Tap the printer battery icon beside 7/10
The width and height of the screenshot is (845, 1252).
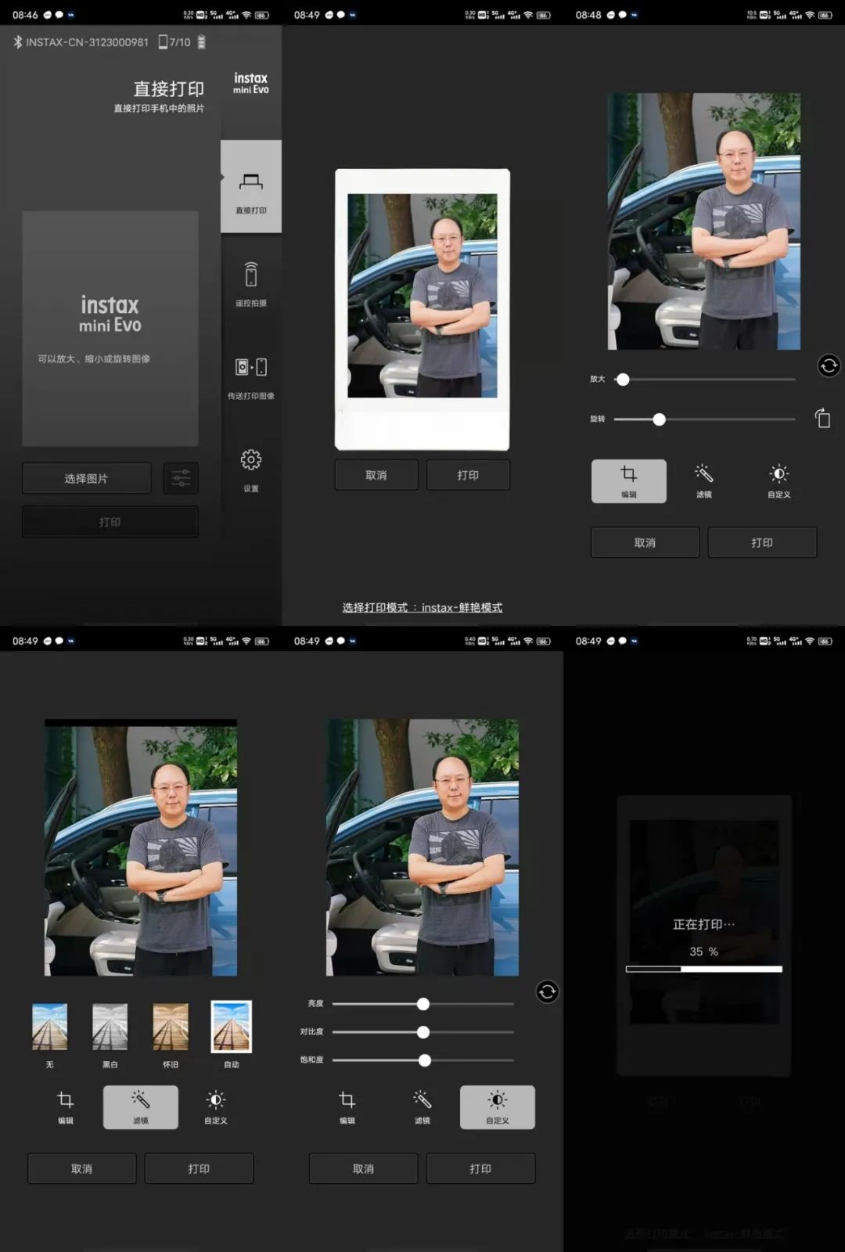click(x=201, y=42)
